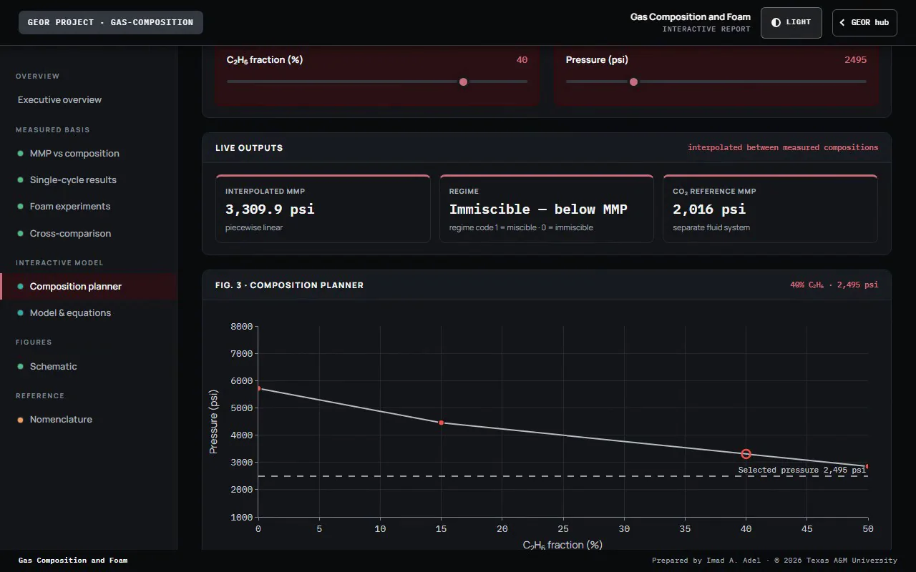The height and width of the screenshot is (572, 916).
Task: Open the GEOR hub link
Action: click(864, 22)
